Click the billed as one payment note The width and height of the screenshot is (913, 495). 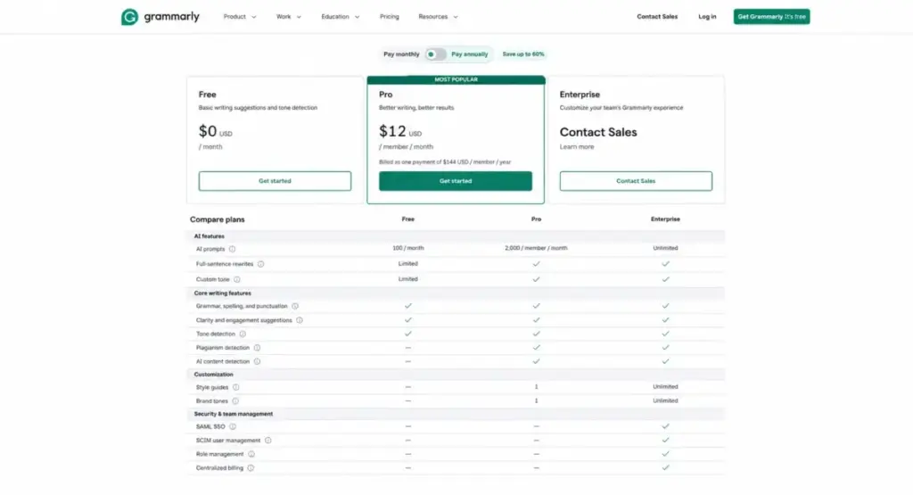click(445, 162)
